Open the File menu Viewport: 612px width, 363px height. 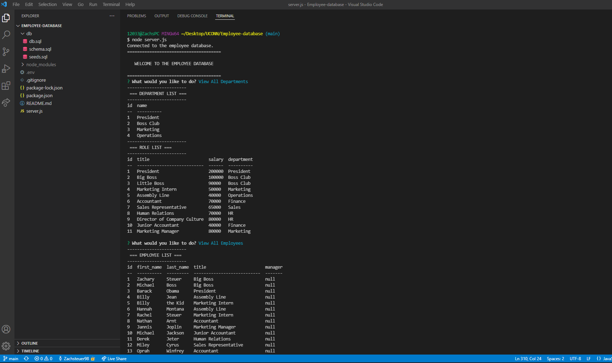click(16, 5)
